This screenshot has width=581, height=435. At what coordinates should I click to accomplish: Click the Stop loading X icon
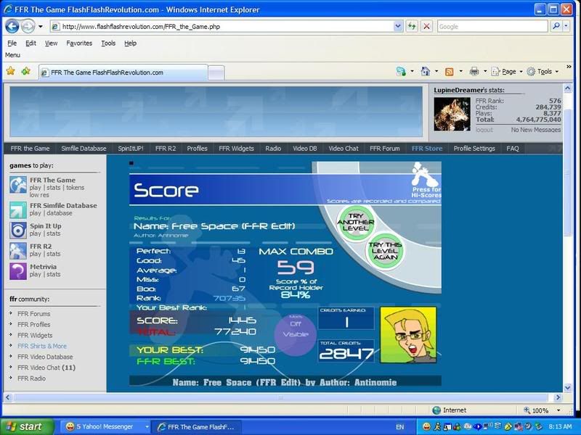click(x=426, y=26)
